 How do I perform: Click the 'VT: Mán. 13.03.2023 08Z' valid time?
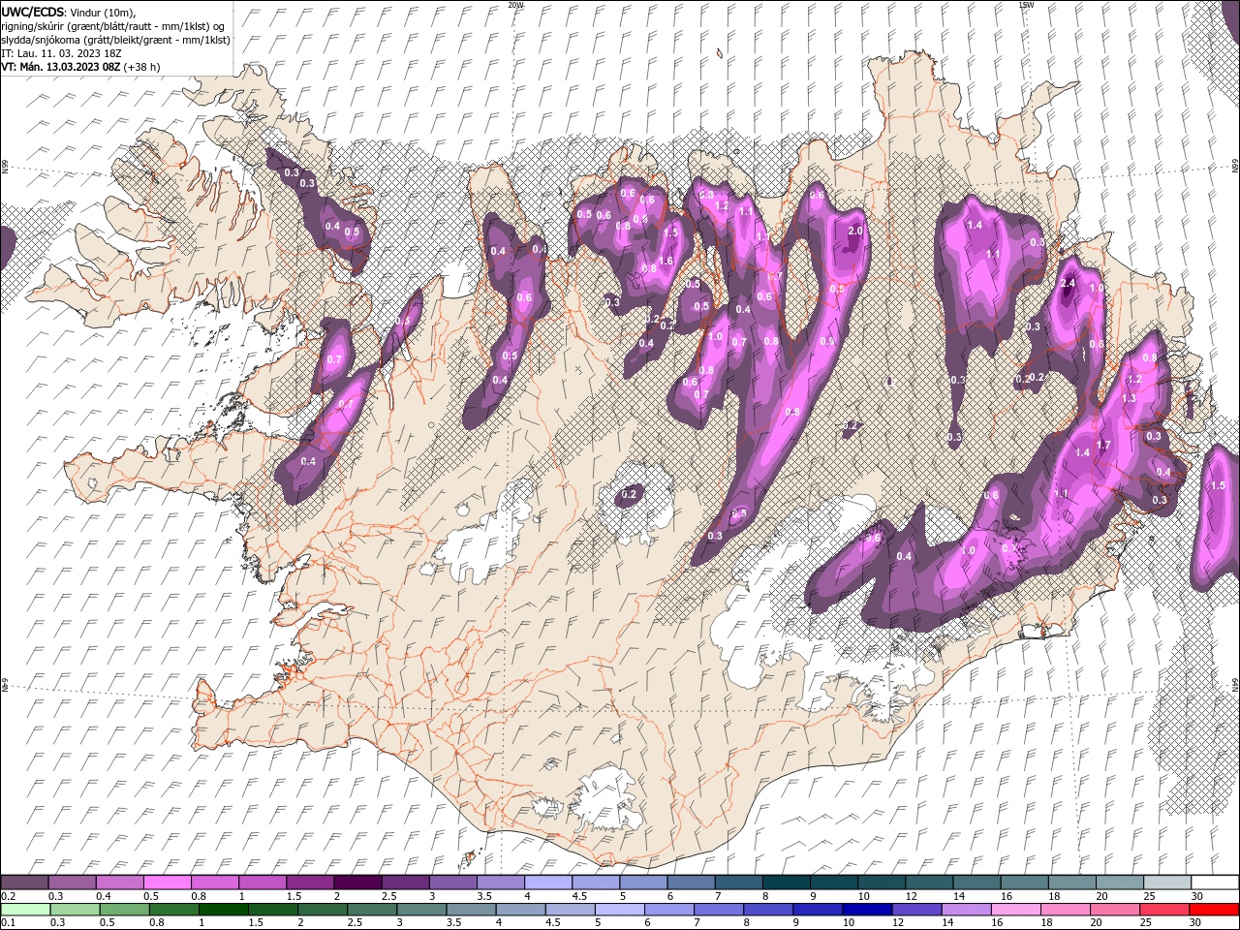tap(60, 67)
